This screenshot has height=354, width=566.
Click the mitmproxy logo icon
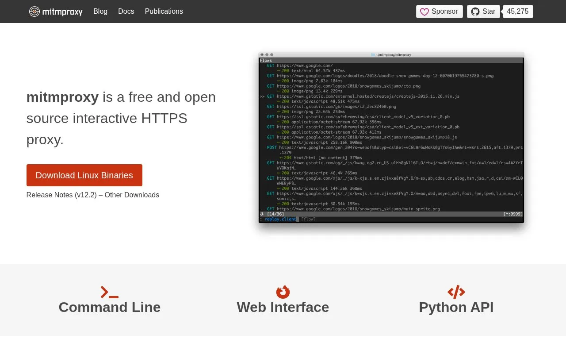pyautogui.click(x=34, y=12)
